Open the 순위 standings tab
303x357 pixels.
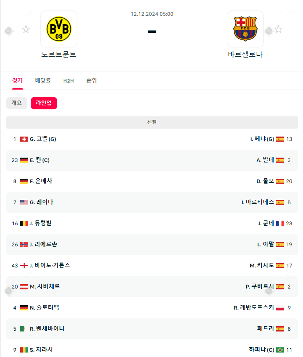tap(91, 81)
